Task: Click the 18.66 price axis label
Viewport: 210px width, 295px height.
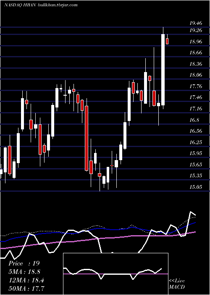Action: coord(196,53)
